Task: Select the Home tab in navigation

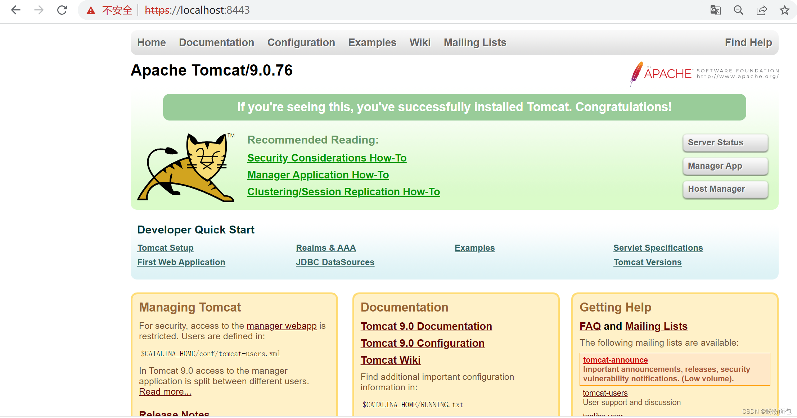Action: [152, 43]
